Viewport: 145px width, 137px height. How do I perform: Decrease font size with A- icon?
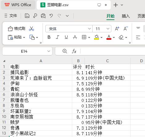pyautogui.click(x=126, y=29)
